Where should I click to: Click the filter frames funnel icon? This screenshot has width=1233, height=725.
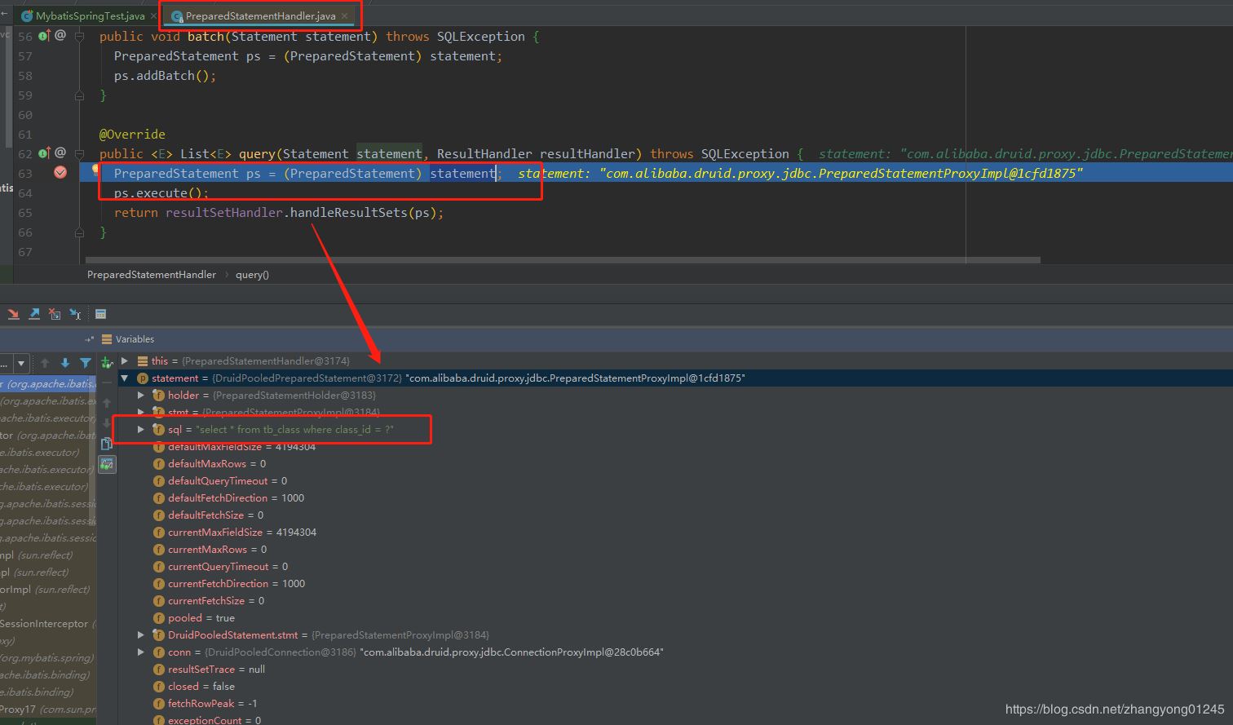pos(86,363)
